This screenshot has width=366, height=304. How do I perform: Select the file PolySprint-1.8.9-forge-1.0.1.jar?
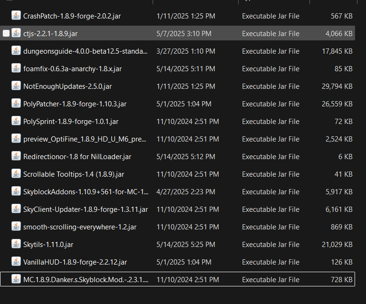(71, 122)
